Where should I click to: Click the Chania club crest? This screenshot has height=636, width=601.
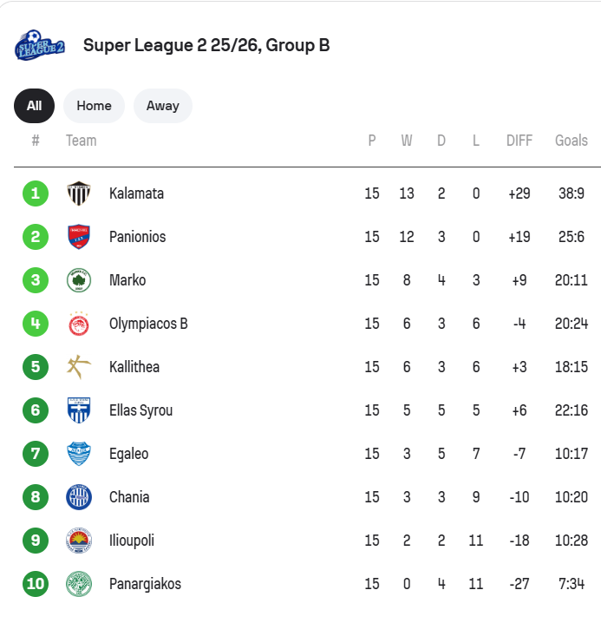coord(79,497)
